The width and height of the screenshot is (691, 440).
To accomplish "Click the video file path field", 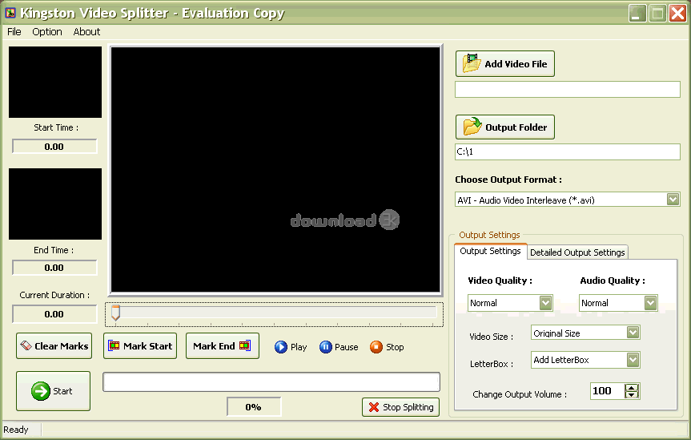I will pyautogui.click(x=568, y=90).
